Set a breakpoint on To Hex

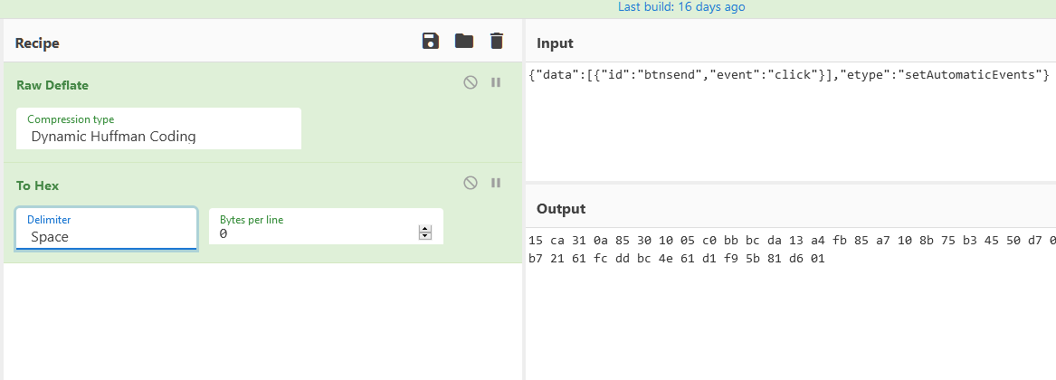496,183
